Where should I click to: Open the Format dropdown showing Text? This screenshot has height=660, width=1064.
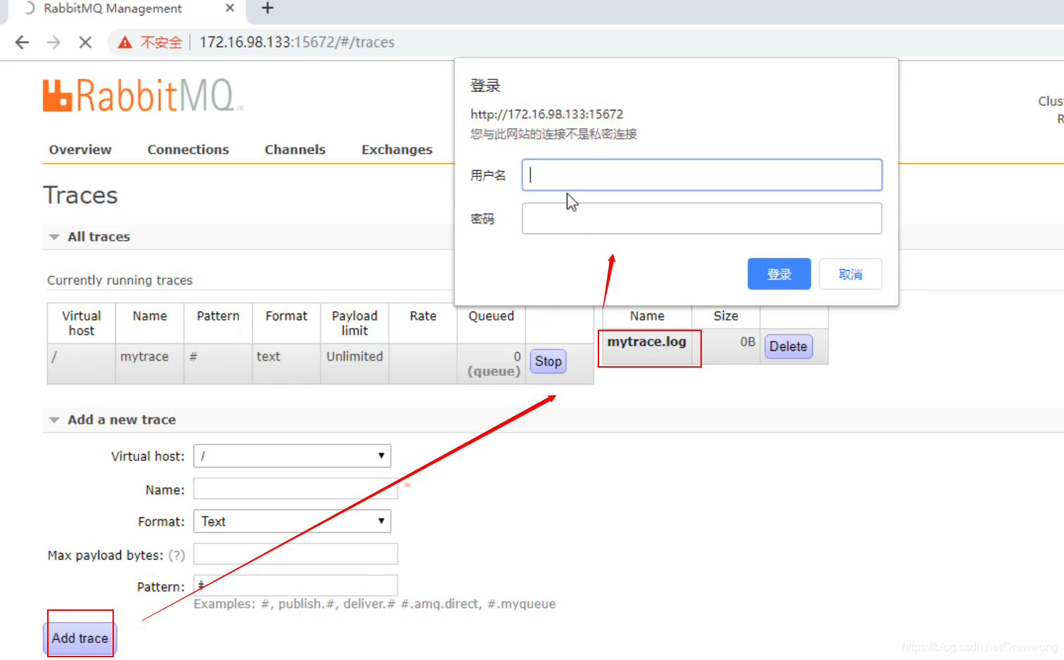pos(292,521)
